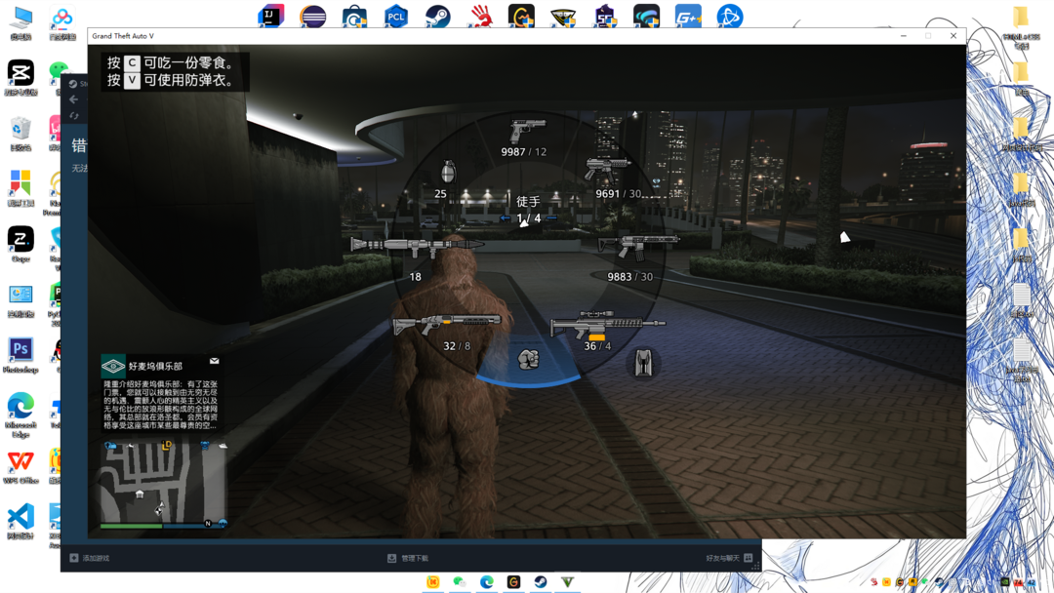The image size is (1054, 593).
Task: Open the G+ desktop shortcut
Action: pos(688,17)
